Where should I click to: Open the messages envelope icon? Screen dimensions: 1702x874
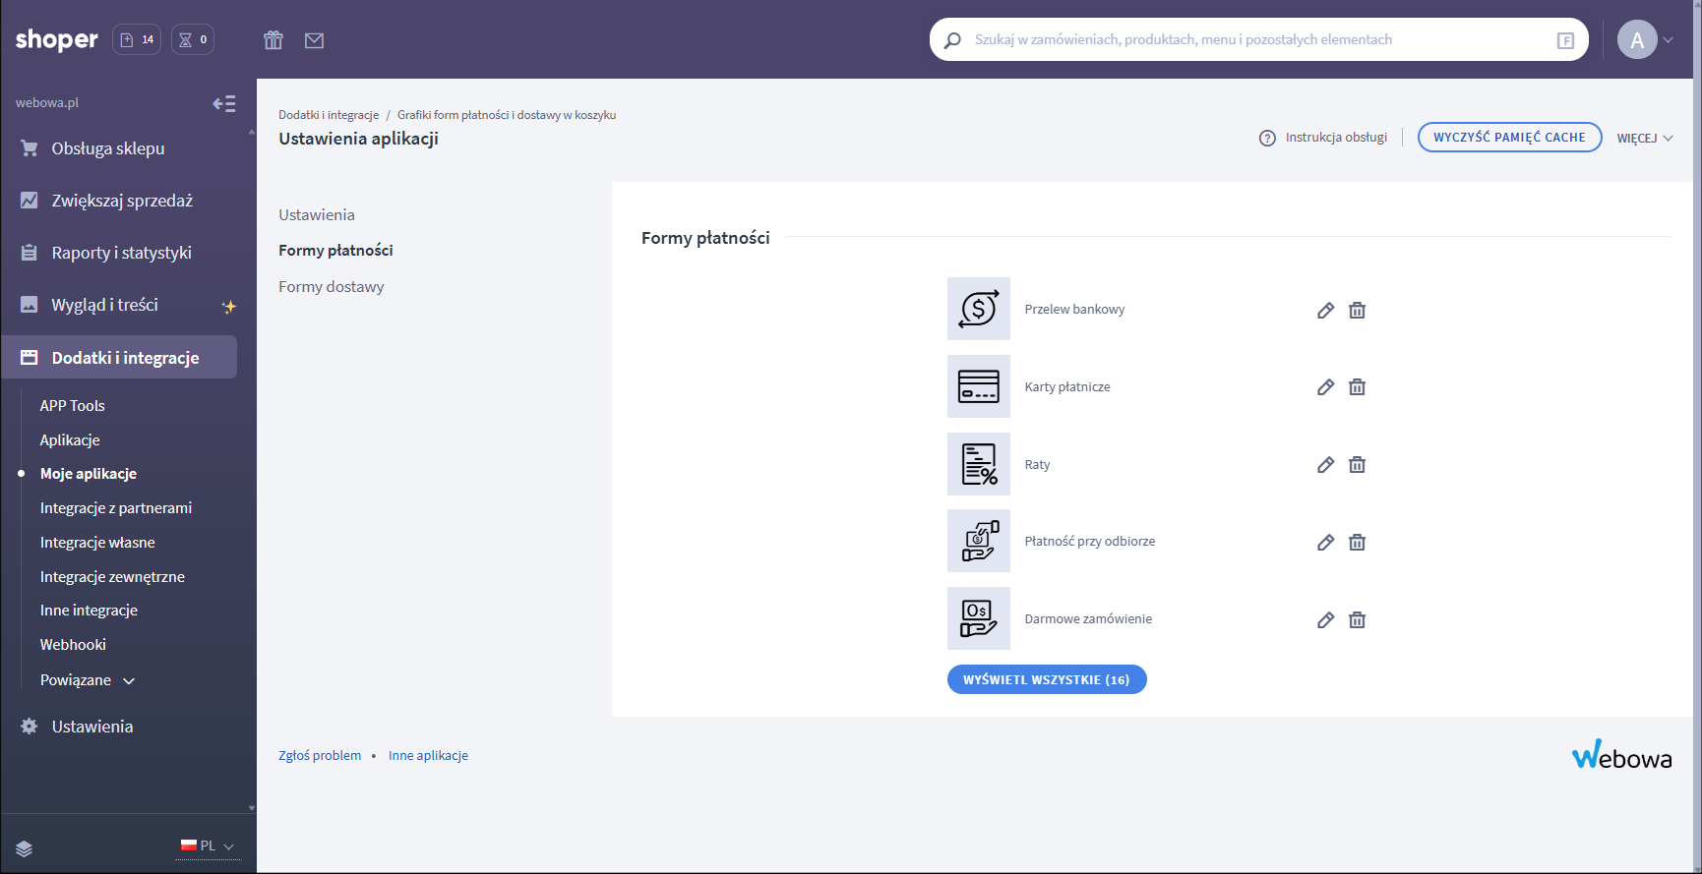[x=314, y=40]
